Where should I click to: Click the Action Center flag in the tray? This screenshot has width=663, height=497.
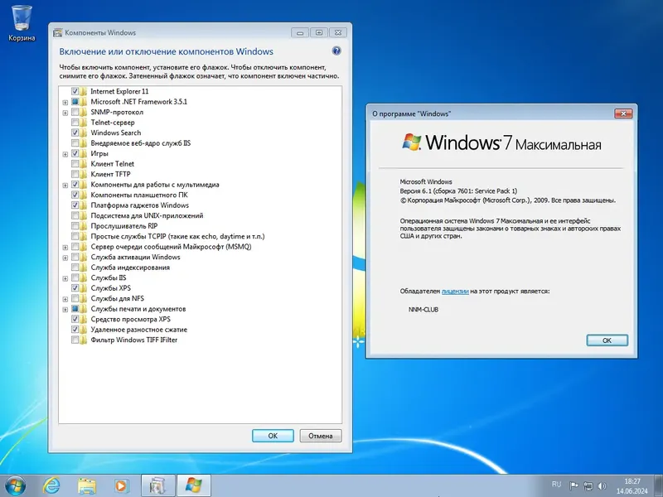point(573,485)
